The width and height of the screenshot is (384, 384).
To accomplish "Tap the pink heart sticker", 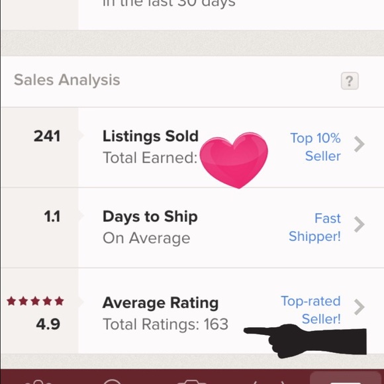I will click(x=234, y=160).
